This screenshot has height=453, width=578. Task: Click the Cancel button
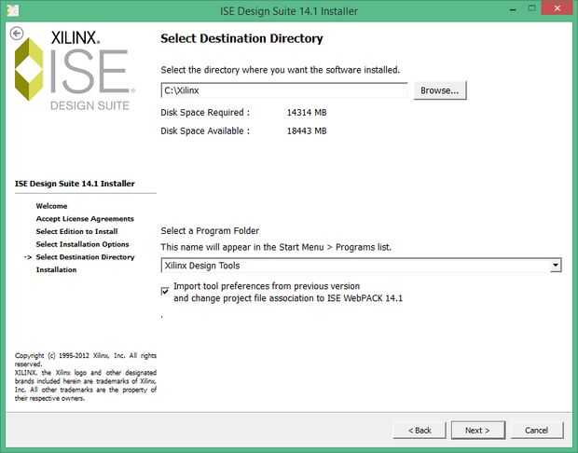pos(537,430)
